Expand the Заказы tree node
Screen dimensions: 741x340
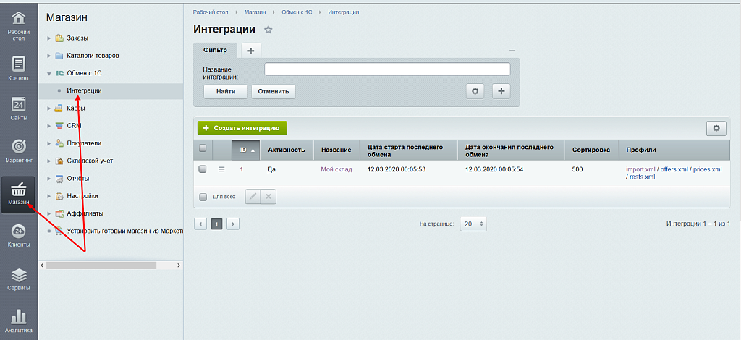click(x=48, y=38)
